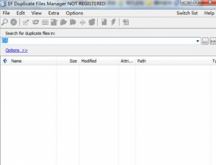Image resolution: width=216 pixels, height=165 pixels.
Task: Minimize the EF Duplicate Files Manager window
Action: pos(186,2)
